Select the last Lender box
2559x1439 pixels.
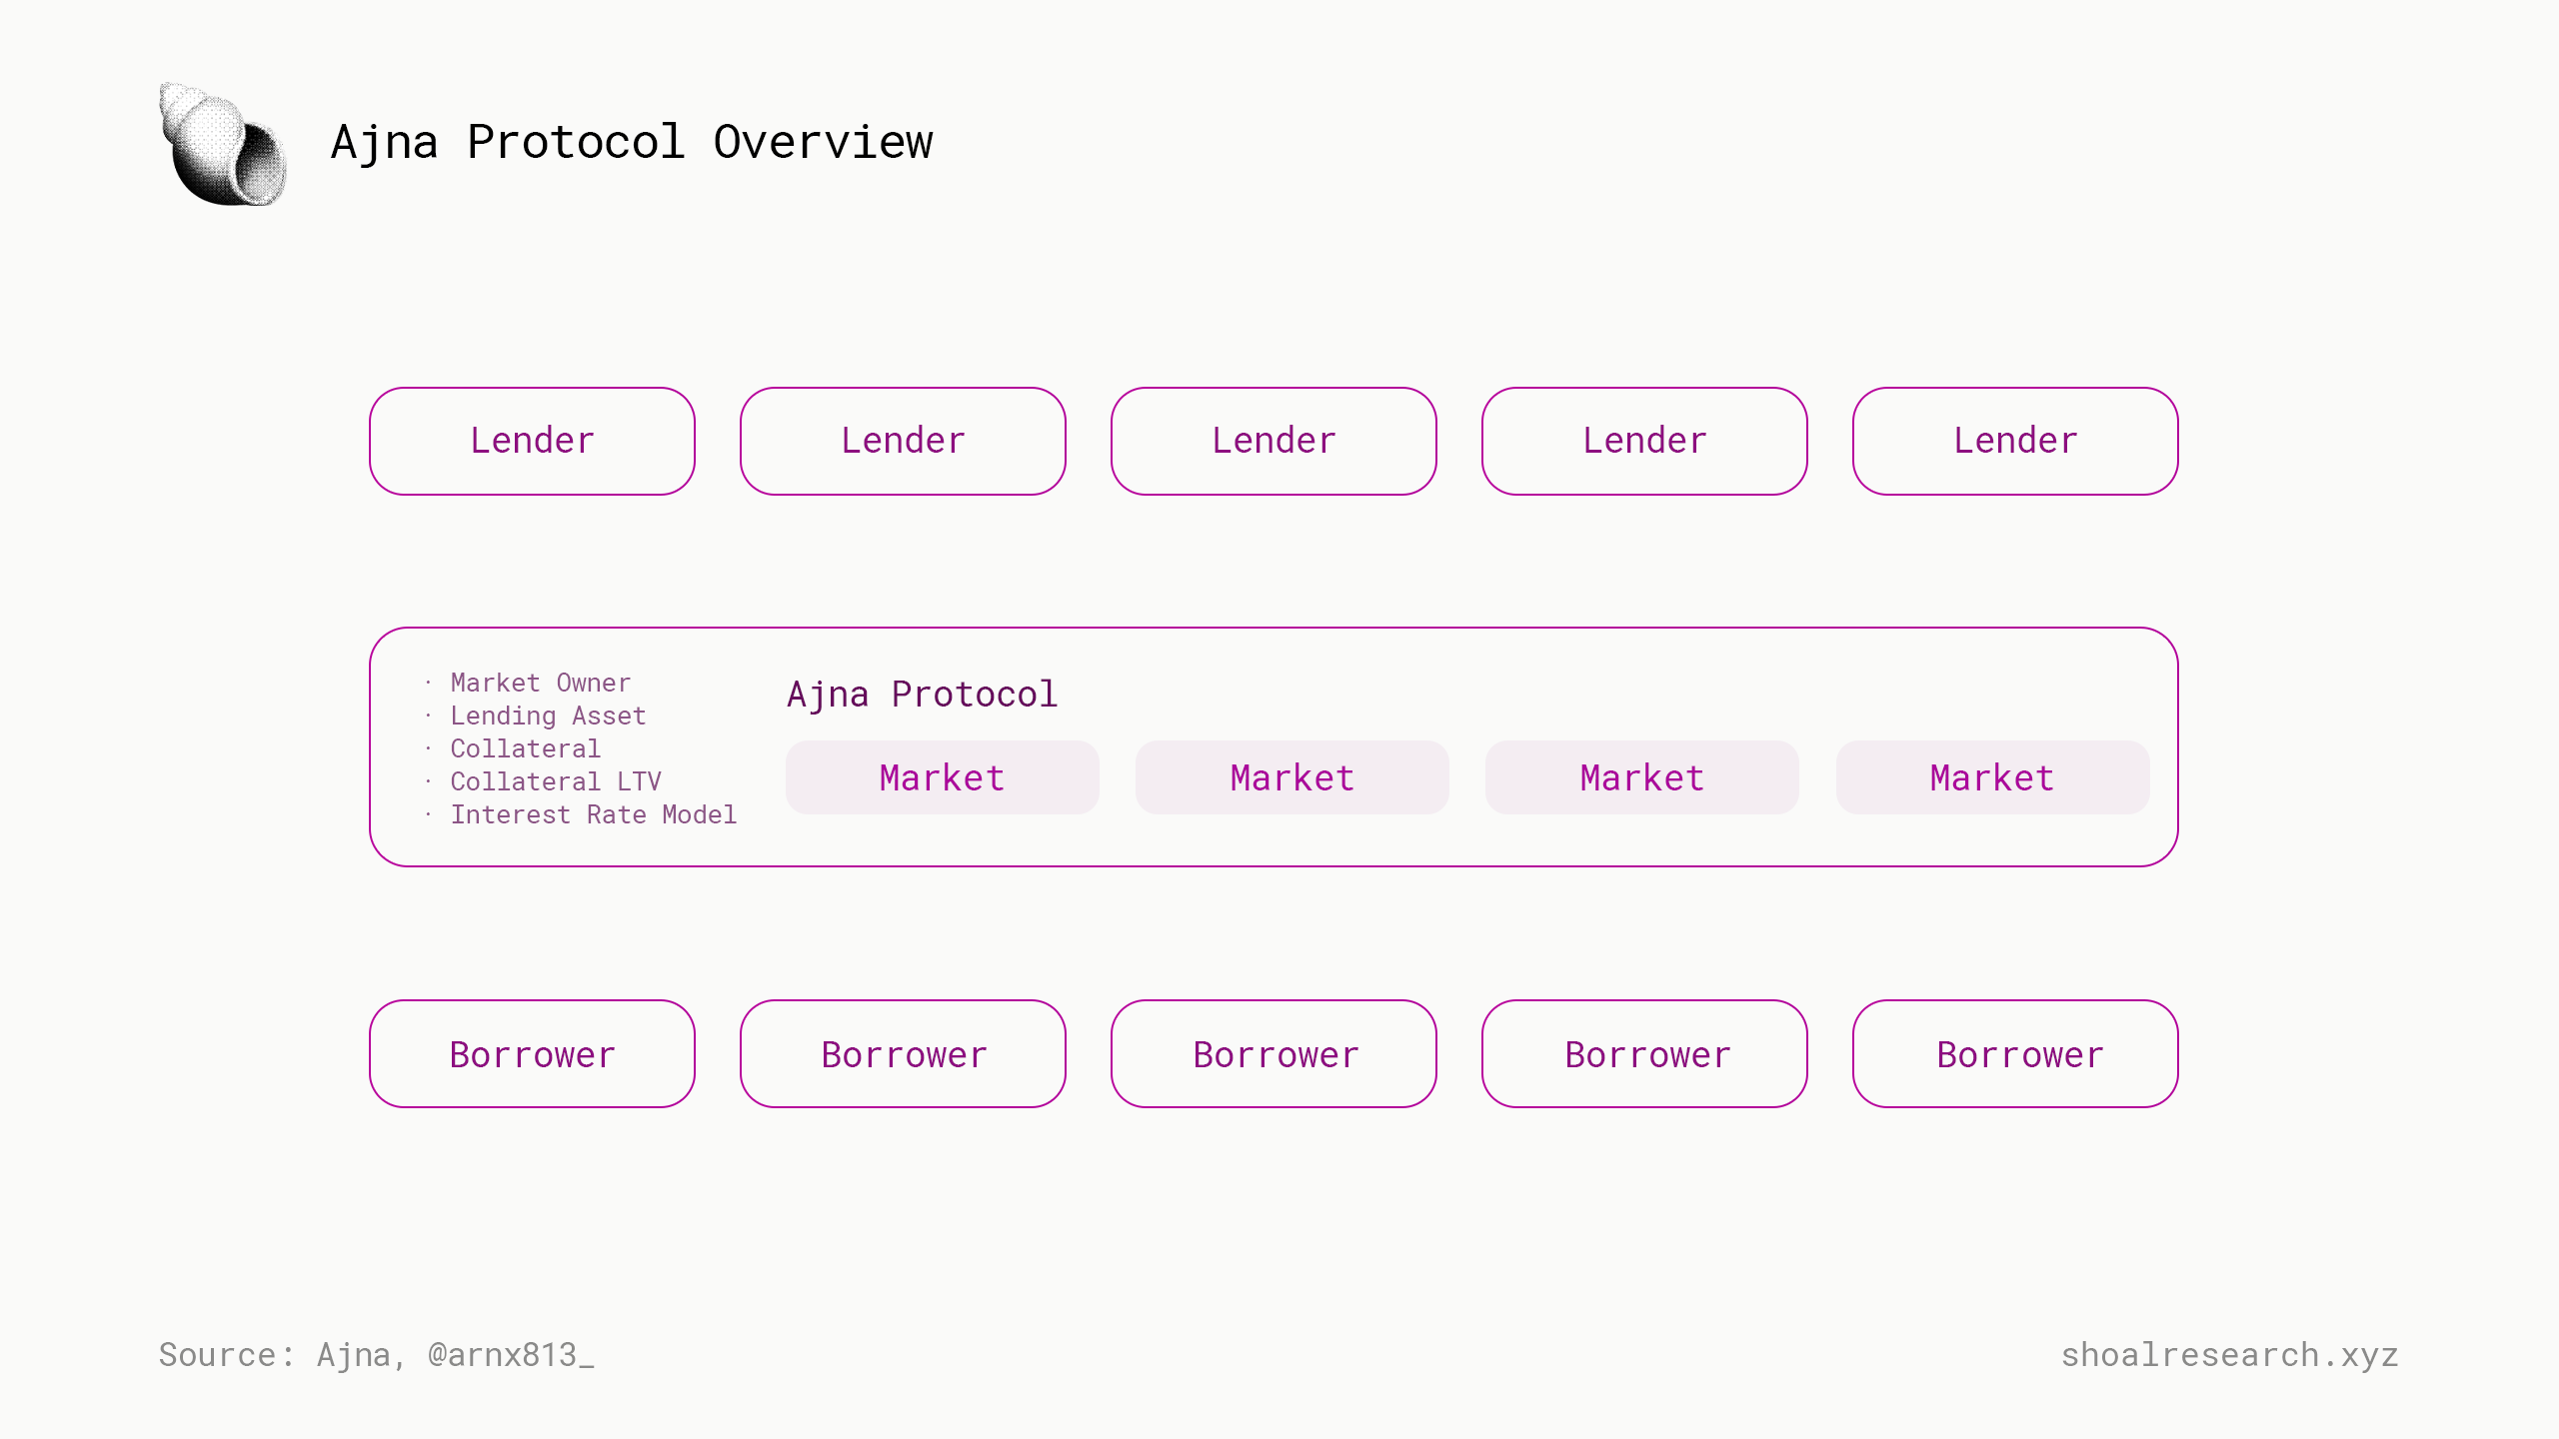(2015, 441)
